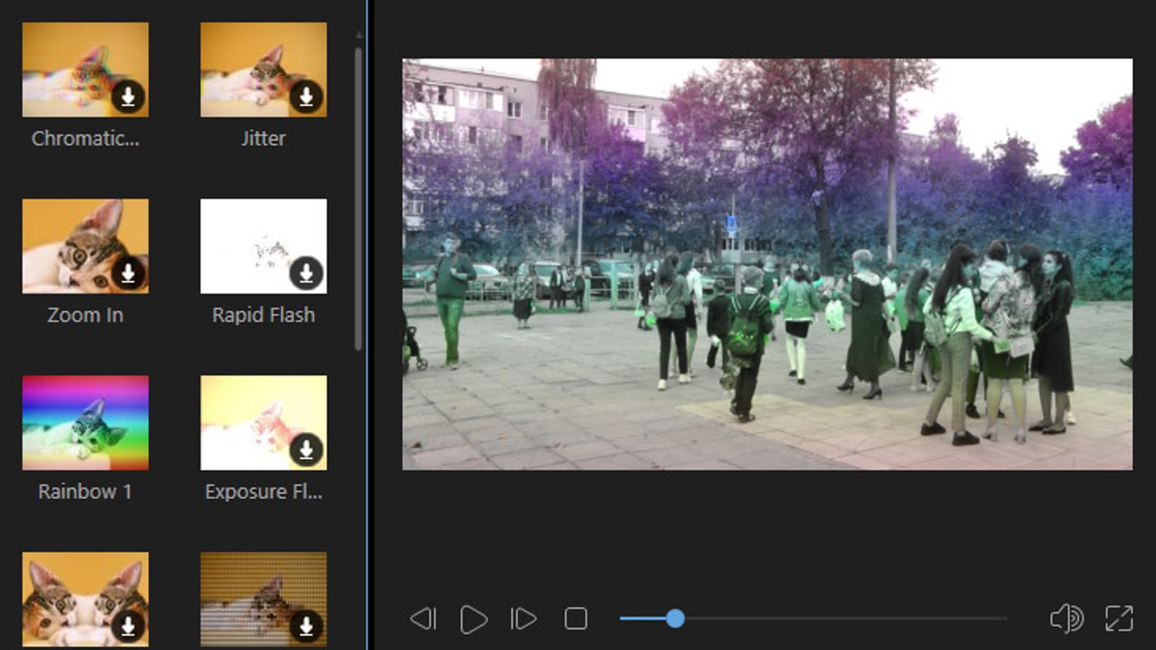Select the Chromatic effect thumbnail
Image resolution: width=1156 pixels, height=650 pixels.
(x=85, y=69)
